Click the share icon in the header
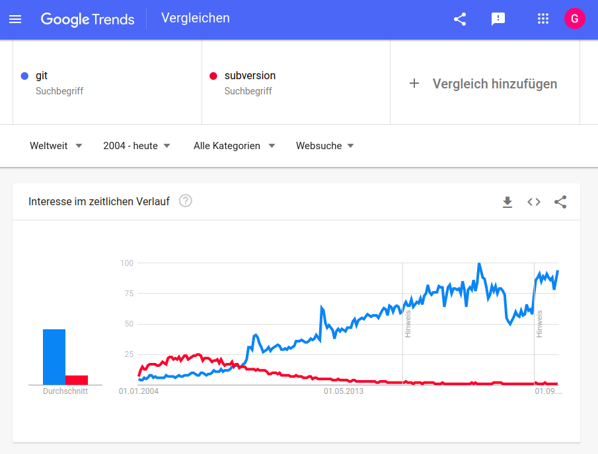This screenshot has height=454, width=598. (460, 19)
